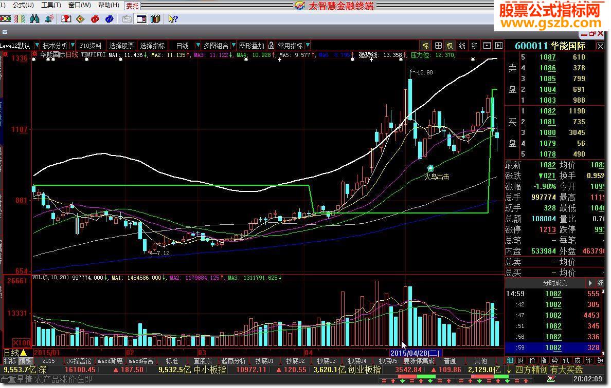Click the 选择指标 button
The height and width of the screenshot is (388, 611).
[x=152, y=46]
